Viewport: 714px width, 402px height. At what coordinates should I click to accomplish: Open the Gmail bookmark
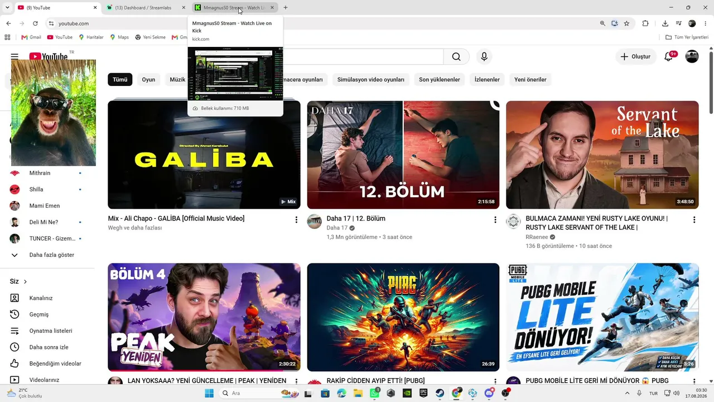click(x=31, y=37)
